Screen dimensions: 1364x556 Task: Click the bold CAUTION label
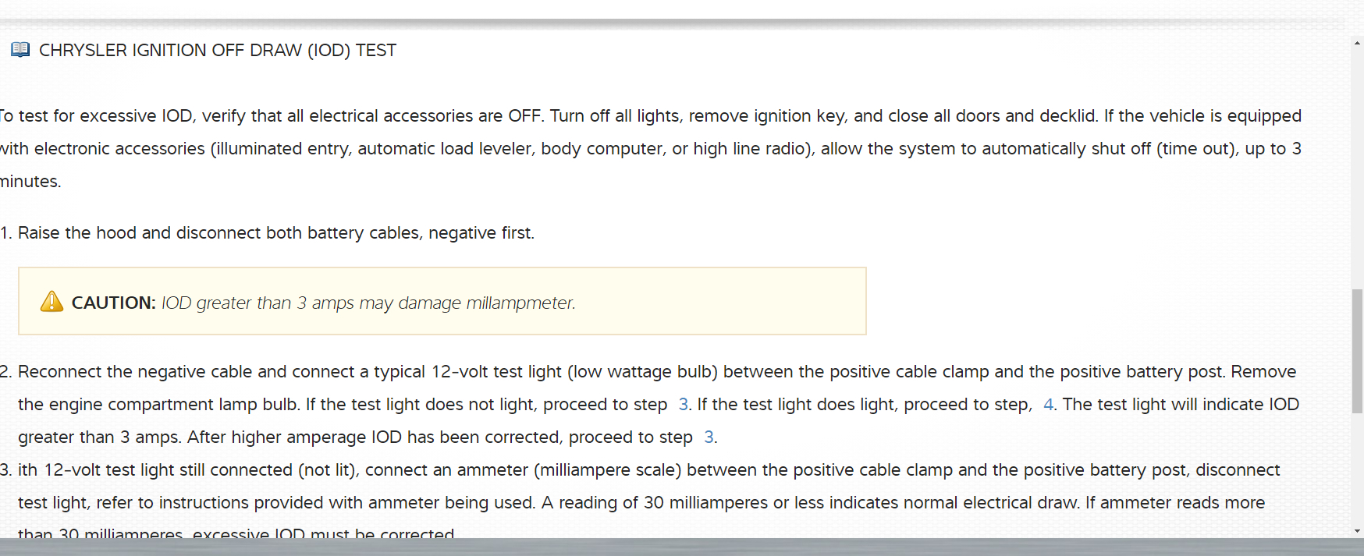113,303
